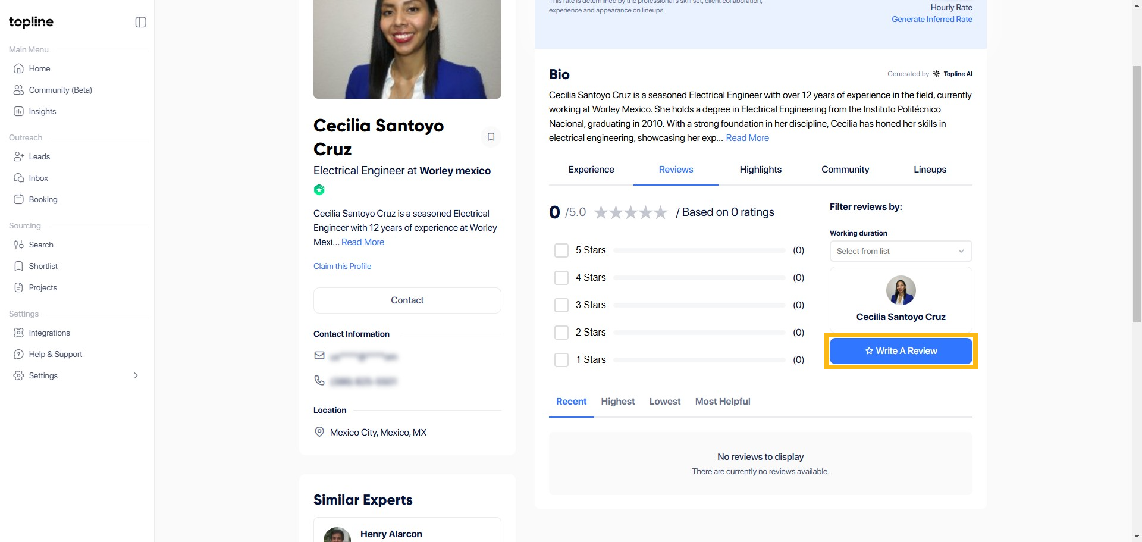Switch to the Experience tab

click(x=591, y=170)
